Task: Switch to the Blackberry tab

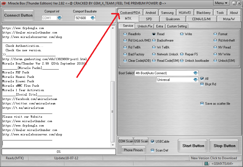Action: click(x=203, y=12)
